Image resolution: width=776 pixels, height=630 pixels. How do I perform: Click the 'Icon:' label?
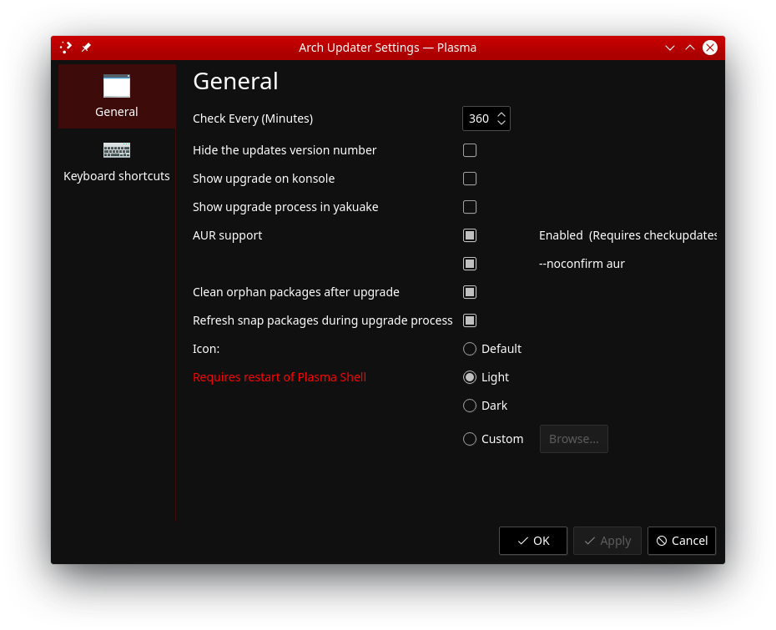point(206,349)
